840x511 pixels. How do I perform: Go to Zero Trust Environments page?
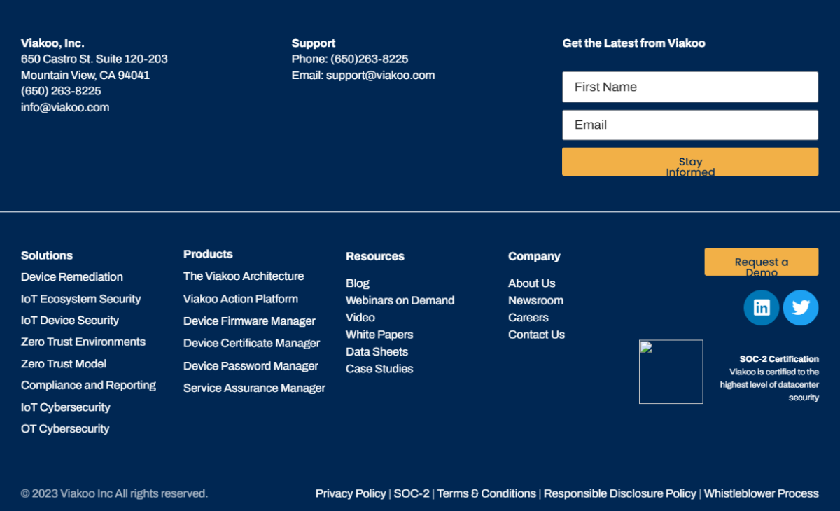coord(83,342)
